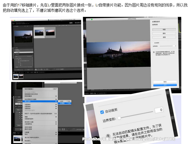Choose 转到图库中的文件夹 in context menu
This screenshot has height=144, width=190.
40,94
